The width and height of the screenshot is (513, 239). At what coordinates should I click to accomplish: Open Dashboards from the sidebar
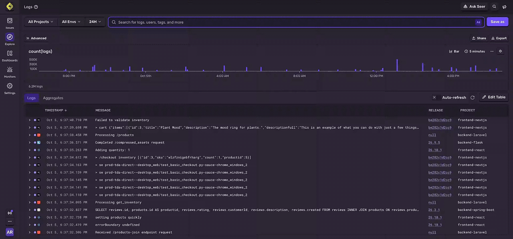pyautogui.click(x=10, y=56)
